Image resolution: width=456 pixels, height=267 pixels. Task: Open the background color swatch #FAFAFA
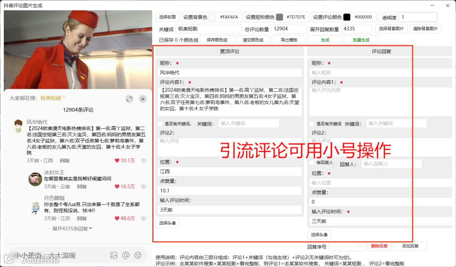pos(212,17)
